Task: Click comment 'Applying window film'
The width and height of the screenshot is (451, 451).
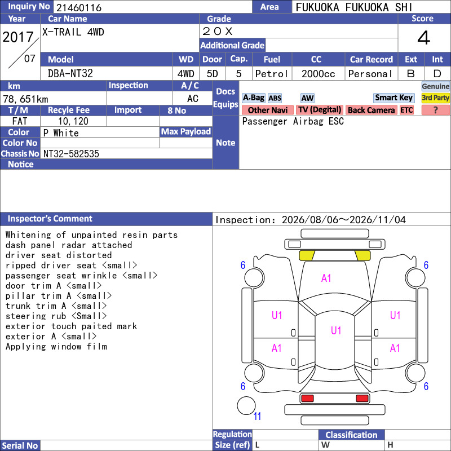Action: [x=56, y=346]
